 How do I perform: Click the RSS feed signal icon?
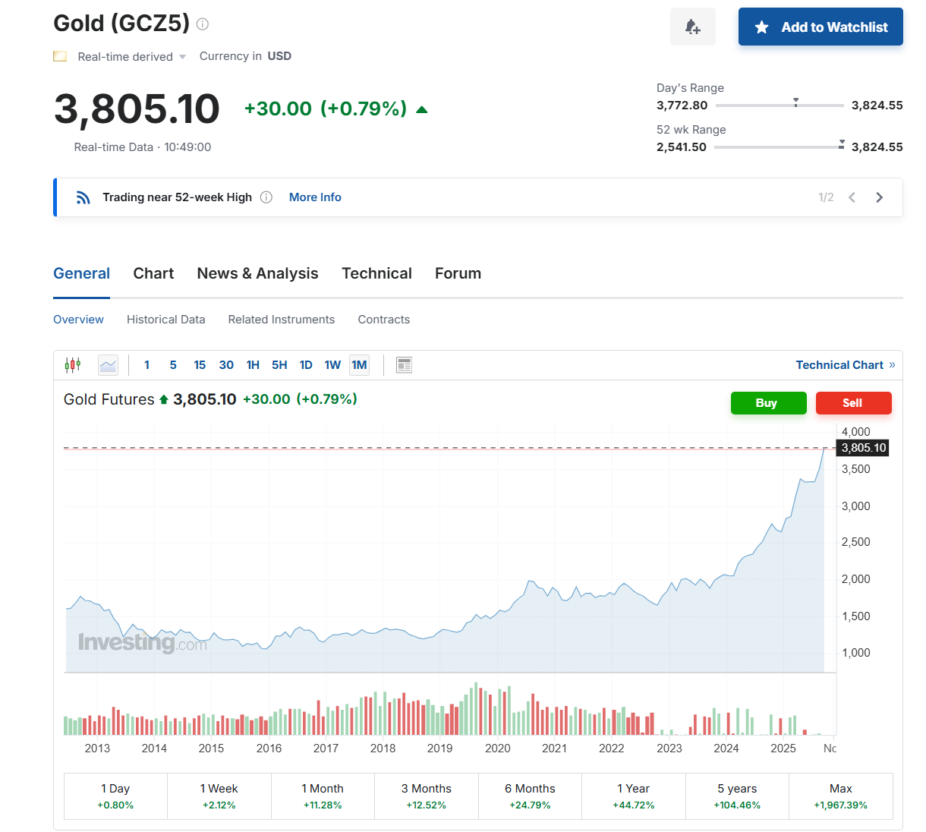tap(83, 197)
